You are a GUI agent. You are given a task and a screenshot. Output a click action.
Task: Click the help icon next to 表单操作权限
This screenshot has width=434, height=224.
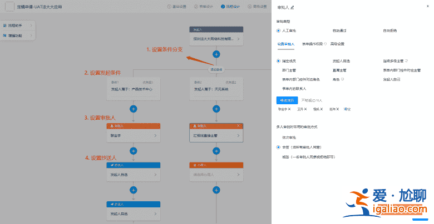[325, 44]
